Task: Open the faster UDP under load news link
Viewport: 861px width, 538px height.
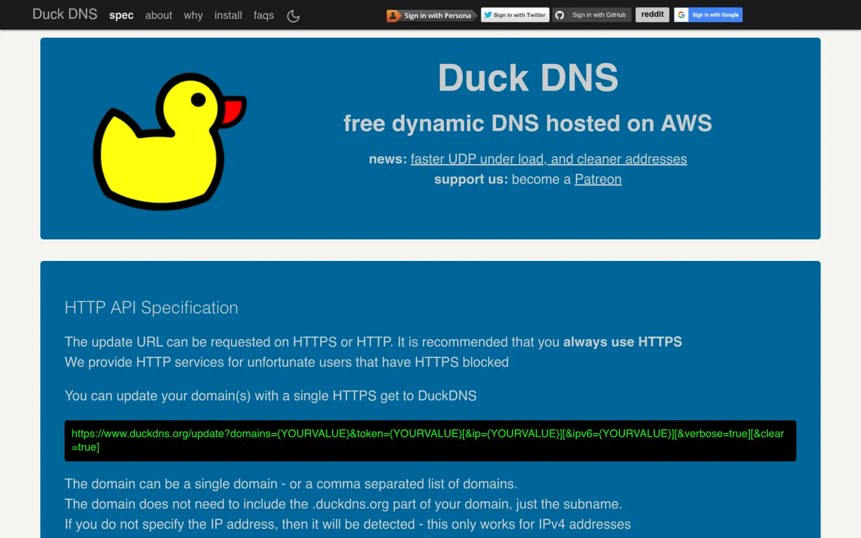Action: [x=548, y=159]
